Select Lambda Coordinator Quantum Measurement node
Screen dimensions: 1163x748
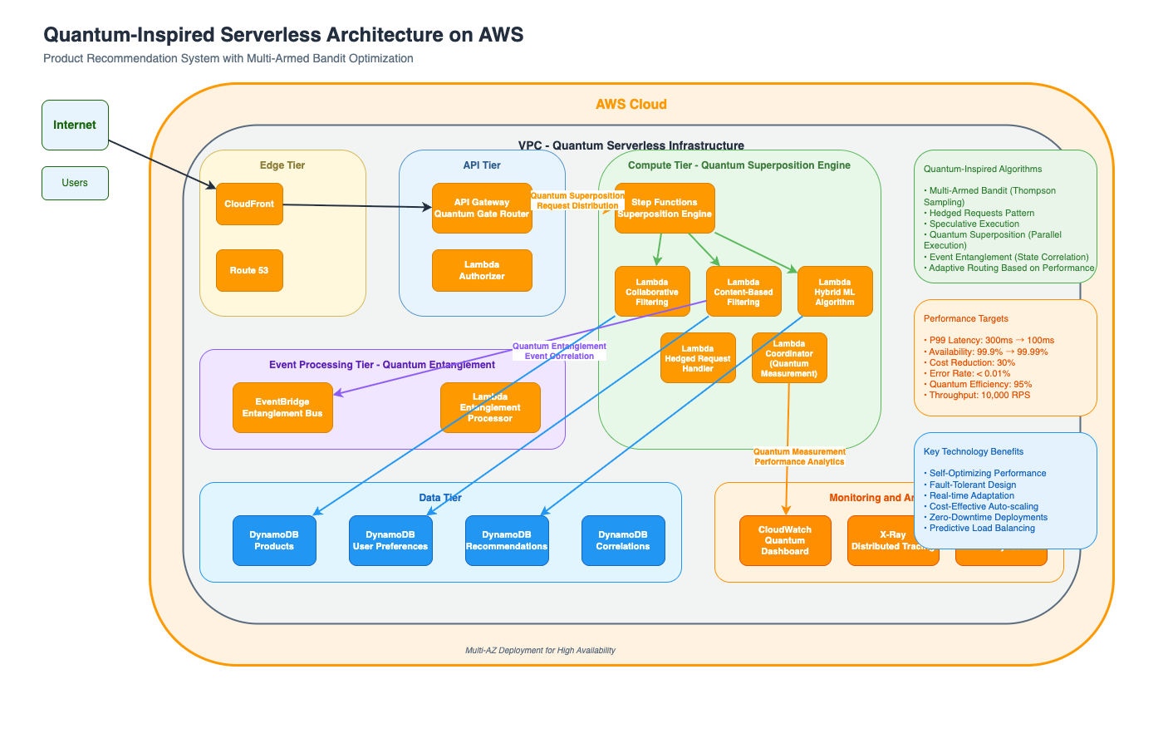[789, 357]
